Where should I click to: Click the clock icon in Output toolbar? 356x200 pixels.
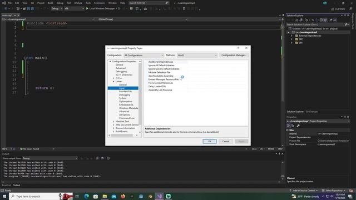point(108,158)
